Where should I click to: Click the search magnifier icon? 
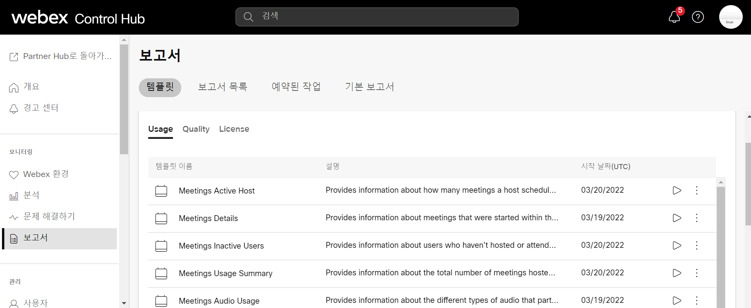tap(248, 17)
